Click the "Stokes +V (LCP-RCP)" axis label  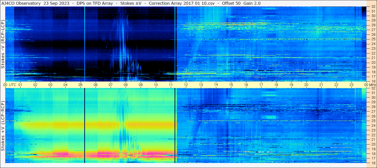pos(3,126)
